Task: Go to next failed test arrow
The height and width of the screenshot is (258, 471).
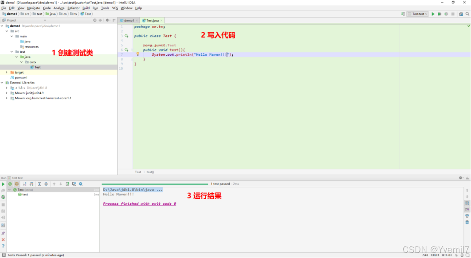Action: (x=61, y=184)
